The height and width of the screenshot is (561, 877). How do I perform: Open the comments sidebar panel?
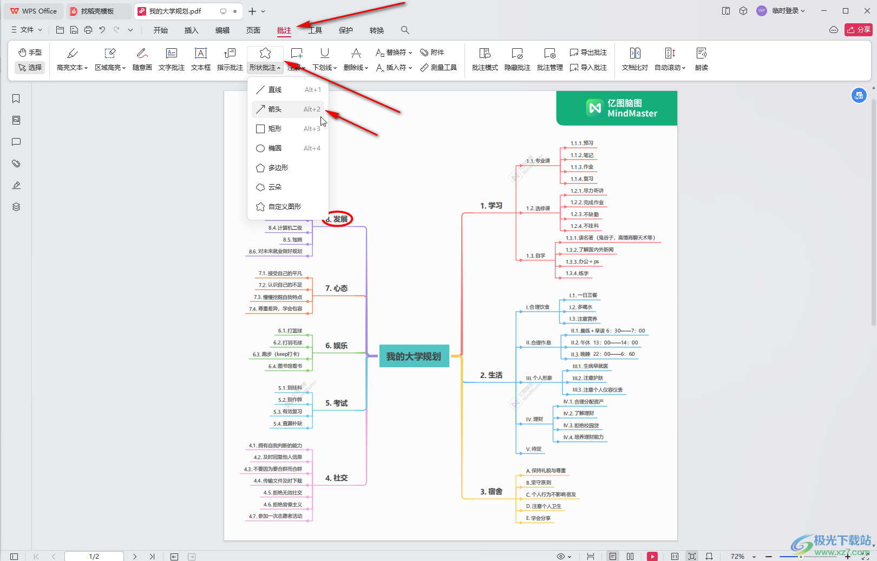(16, 142)
